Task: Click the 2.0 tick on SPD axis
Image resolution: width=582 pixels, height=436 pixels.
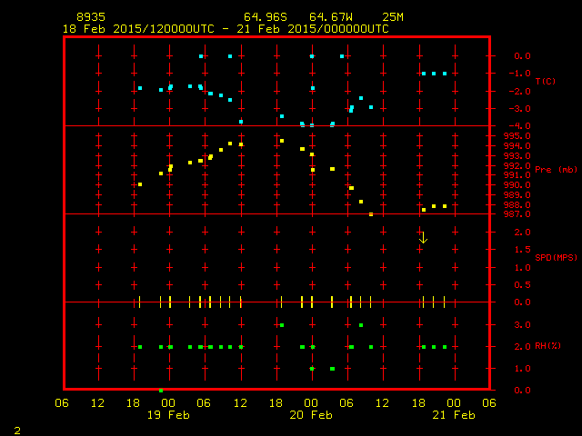Action: point(522,233)
